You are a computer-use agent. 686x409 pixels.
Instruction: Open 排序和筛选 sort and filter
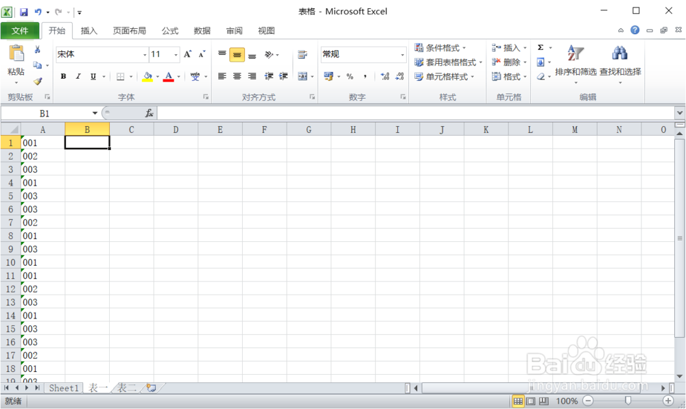(576, 63)
